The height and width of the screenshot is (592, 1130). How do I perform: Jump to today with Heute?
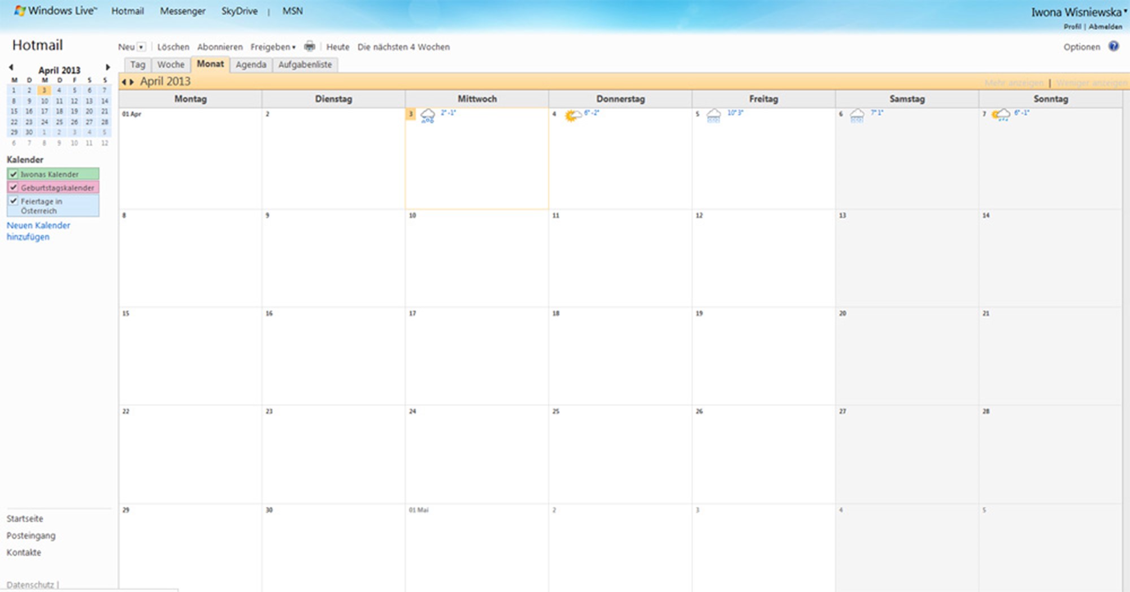coord(337,47)
